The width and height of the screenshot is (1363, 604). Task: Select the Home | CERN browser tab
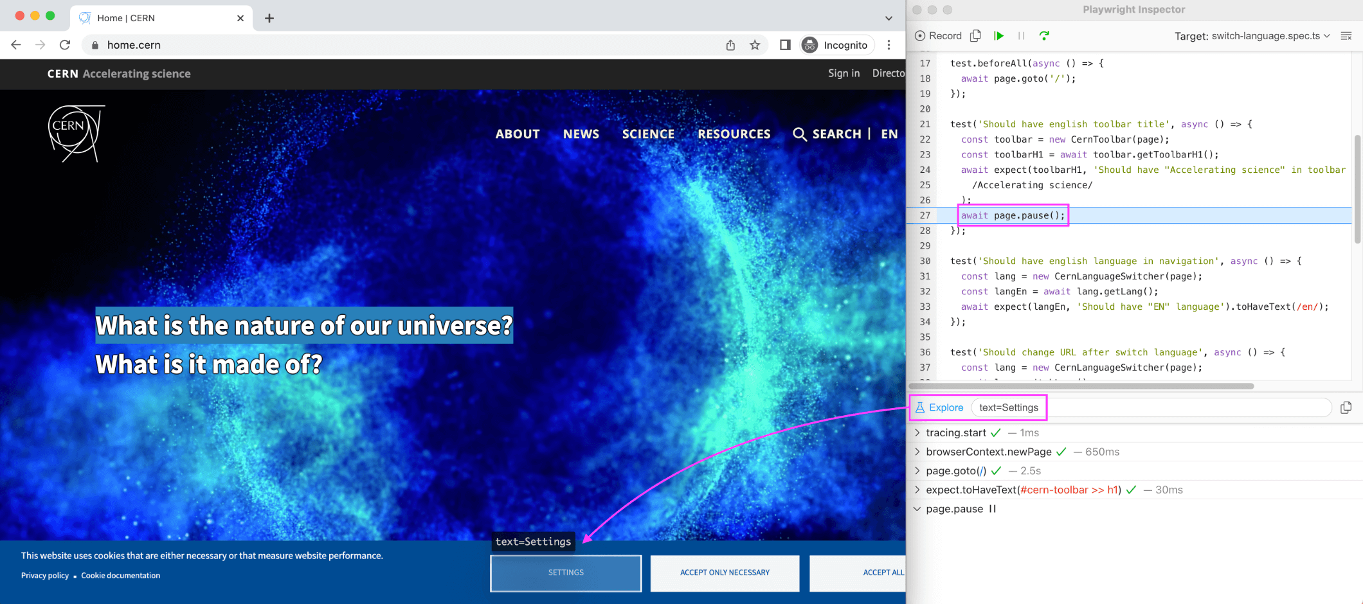[x=161, y=18]
